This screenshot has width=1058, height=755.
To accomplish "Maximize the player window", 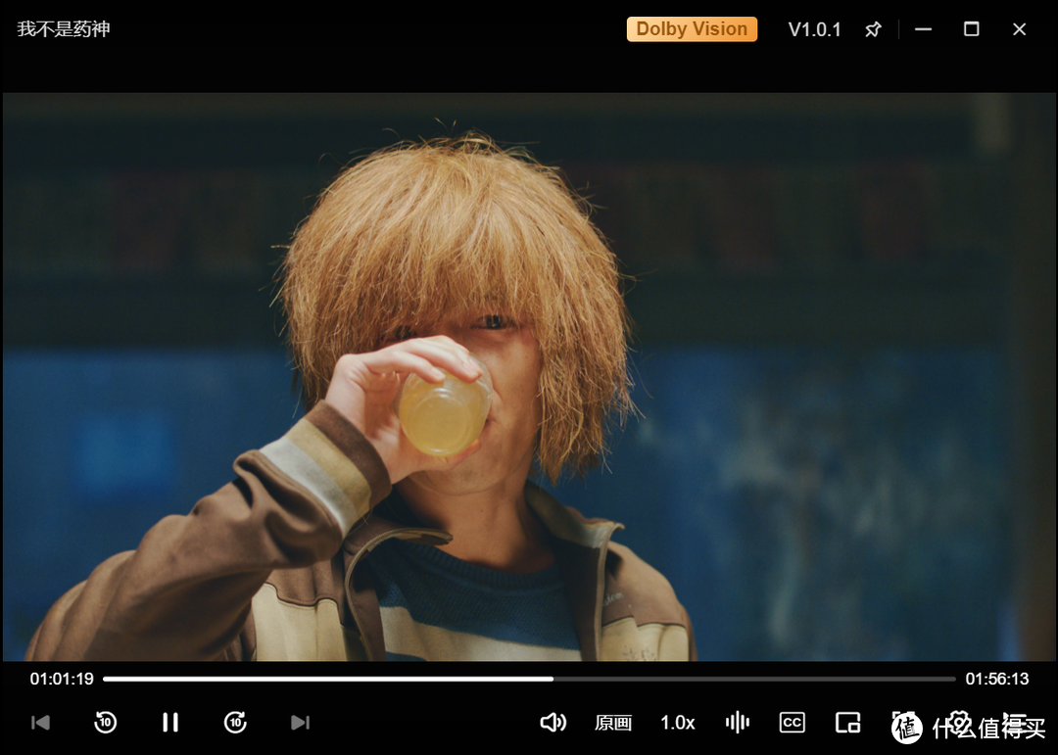I will pyautogui.click(x=971, y=29).
